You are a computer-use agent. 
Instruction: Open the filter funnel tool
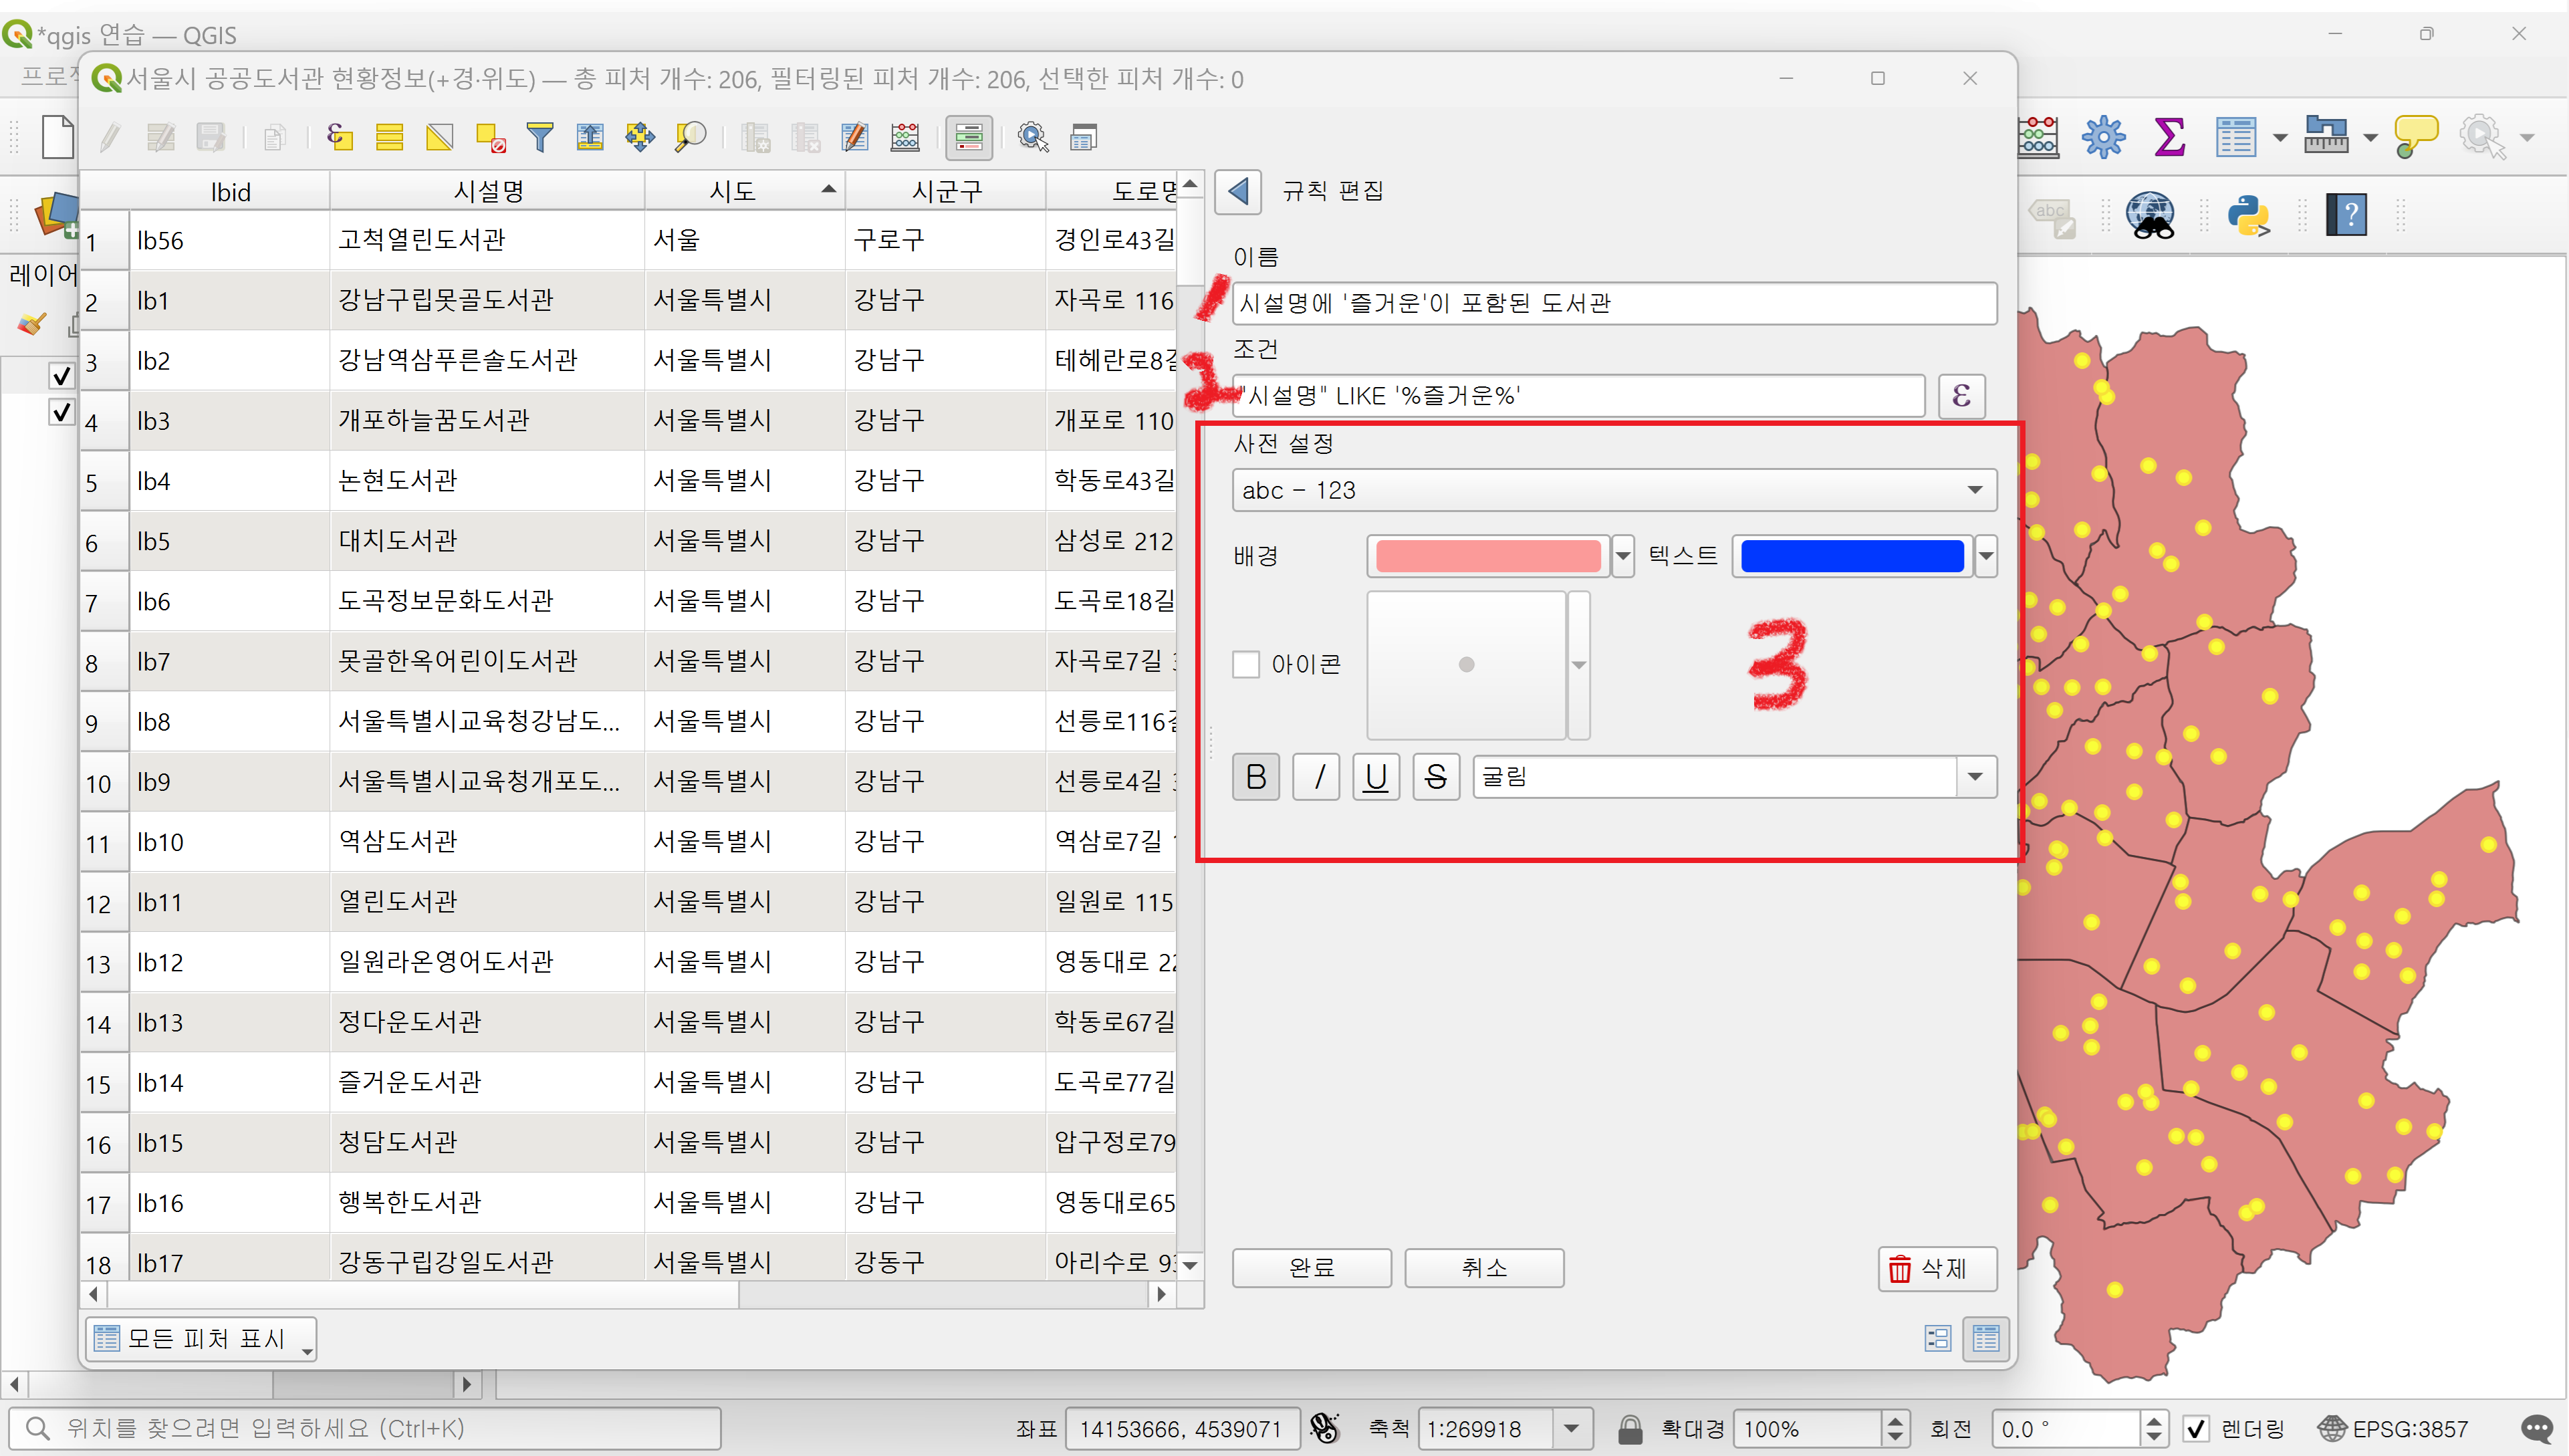pos(540,137)
